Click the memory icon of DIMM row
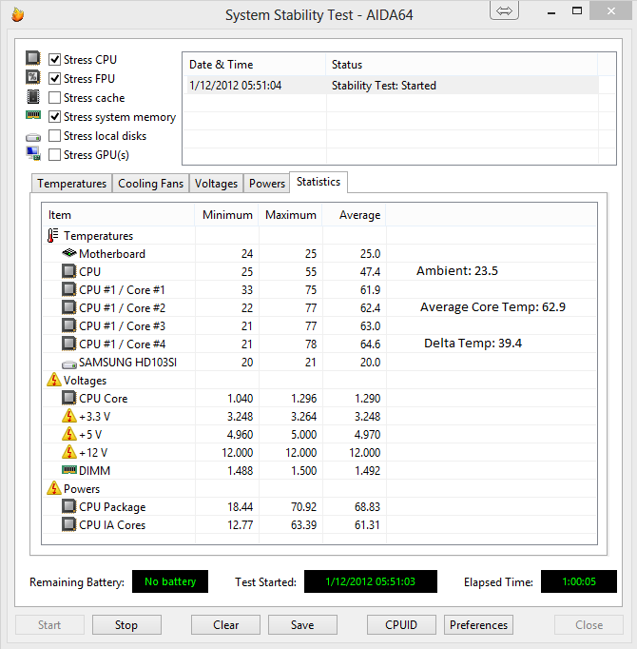This screenshot has height=649, width=637. (x=69, y=469)
